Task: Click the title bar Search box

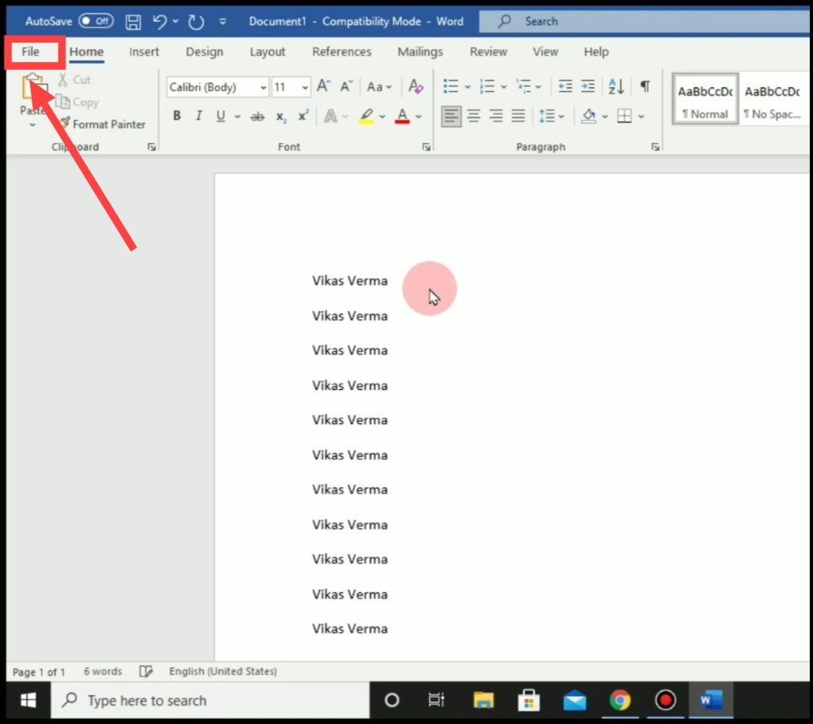Action: point(643,21)
